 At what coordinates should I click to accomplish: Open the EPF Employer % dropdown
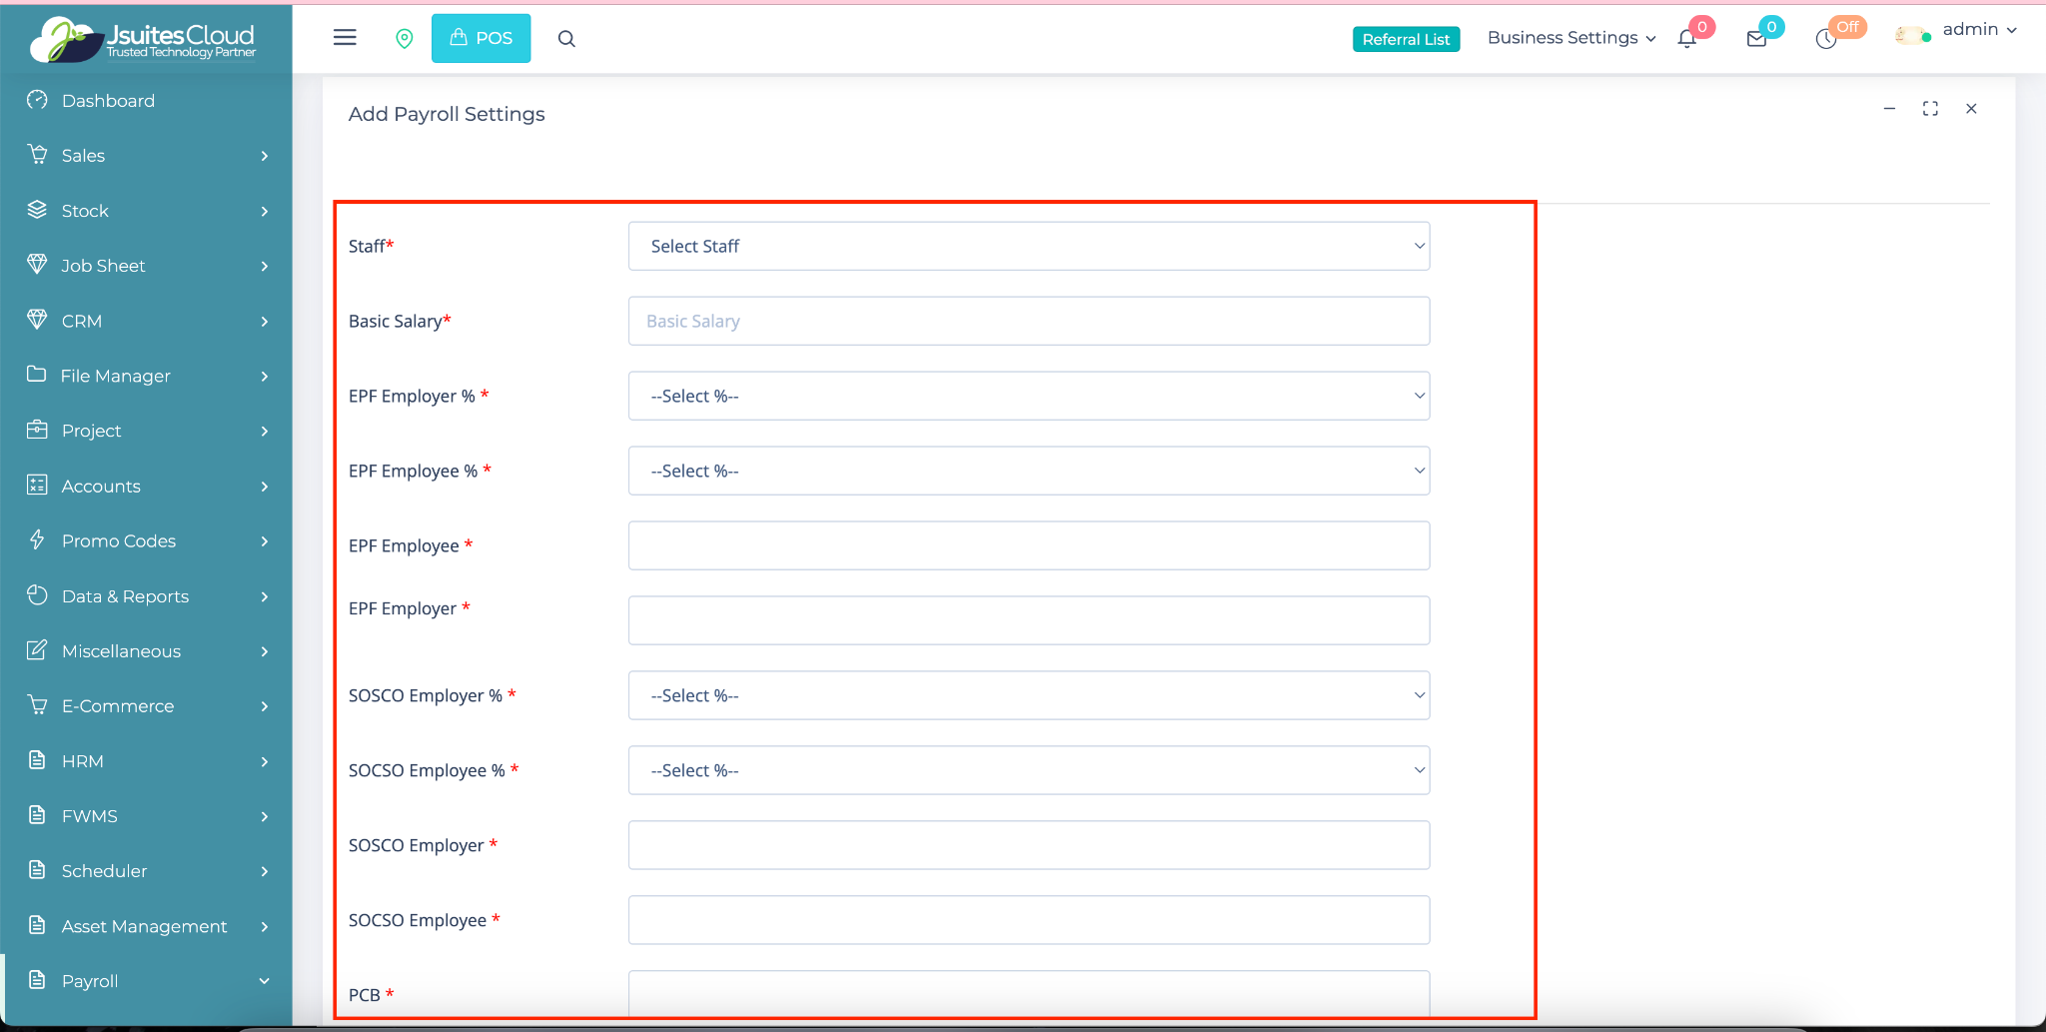tap(1028, 396)
